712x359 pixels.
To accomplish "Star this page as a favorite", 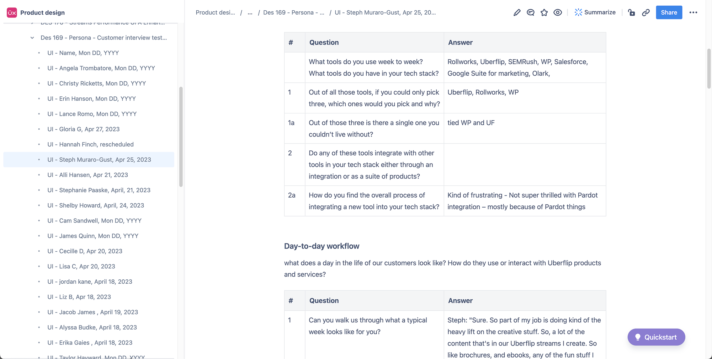I will pyautogui.click(x=544, y=12).
